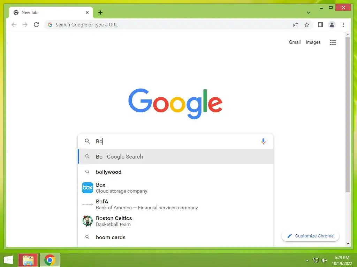Select the 'boom cards' suggestion

point(176,237)
